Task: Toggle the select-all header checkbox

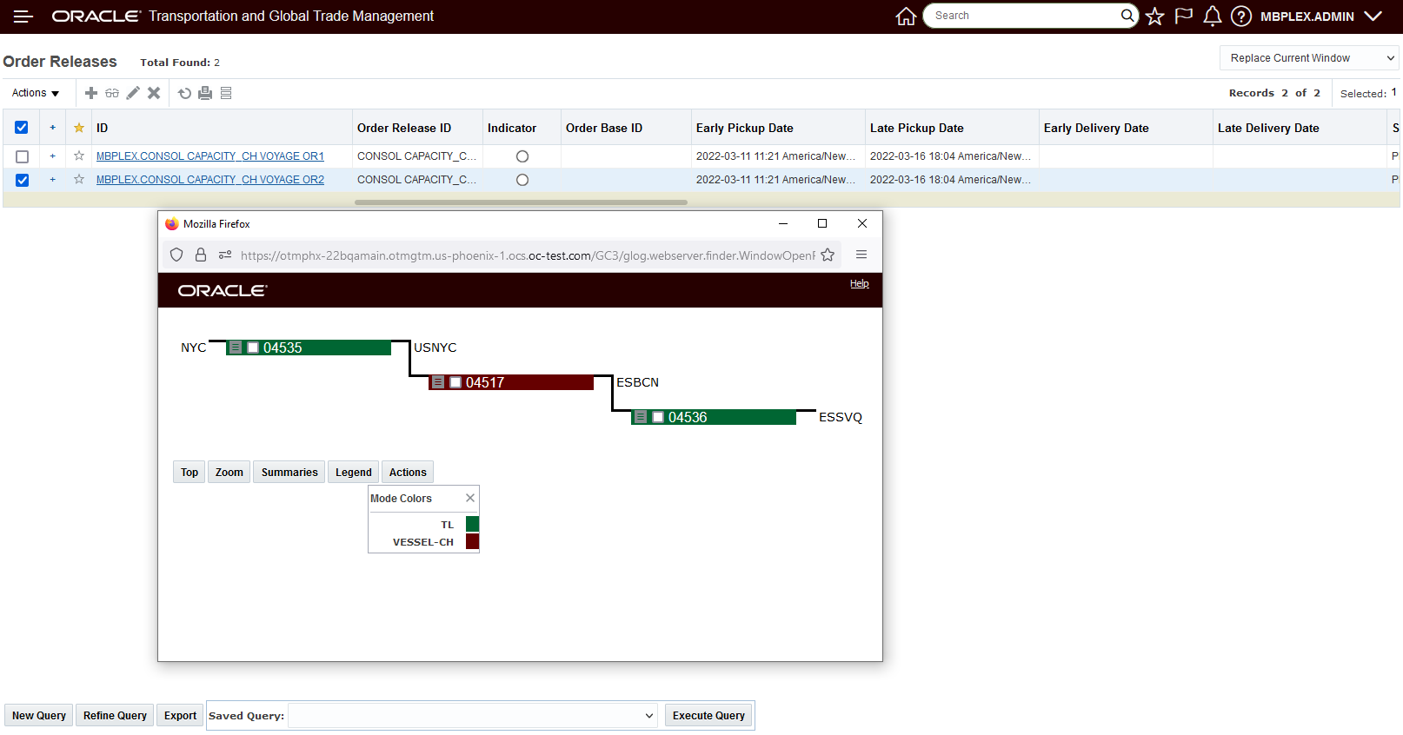Action: point(22,128)
